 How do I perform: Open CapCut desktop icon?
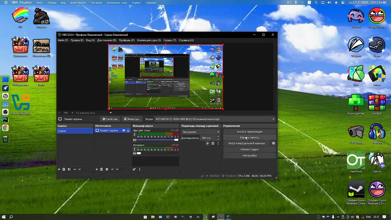point(377,162)
